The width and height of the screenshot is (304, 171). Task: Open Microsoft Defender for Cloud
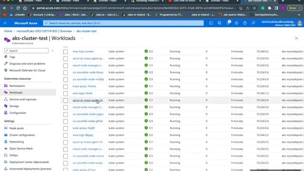tap(27, 70)
